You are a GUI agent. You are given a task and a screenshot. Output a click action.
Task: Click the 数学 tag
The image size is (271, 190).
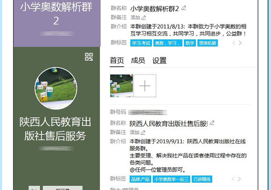190,43
